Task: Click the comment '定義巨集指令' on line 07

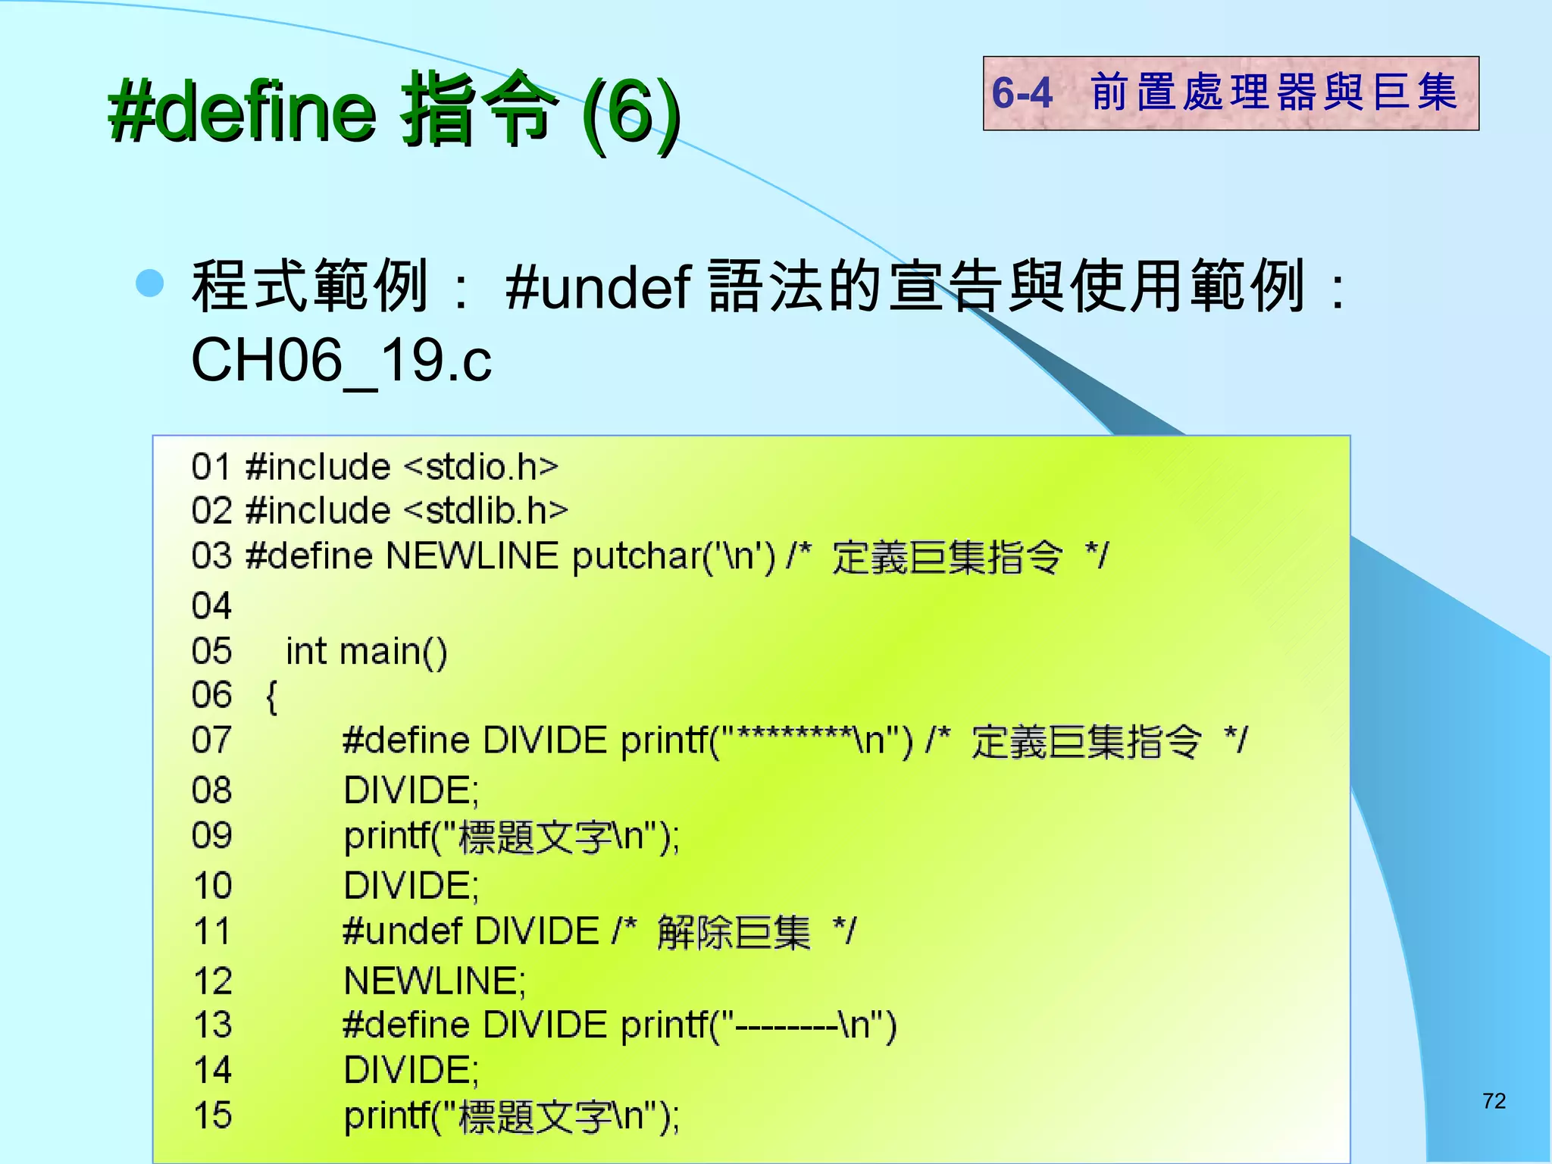Action: tap(1087, 741)
